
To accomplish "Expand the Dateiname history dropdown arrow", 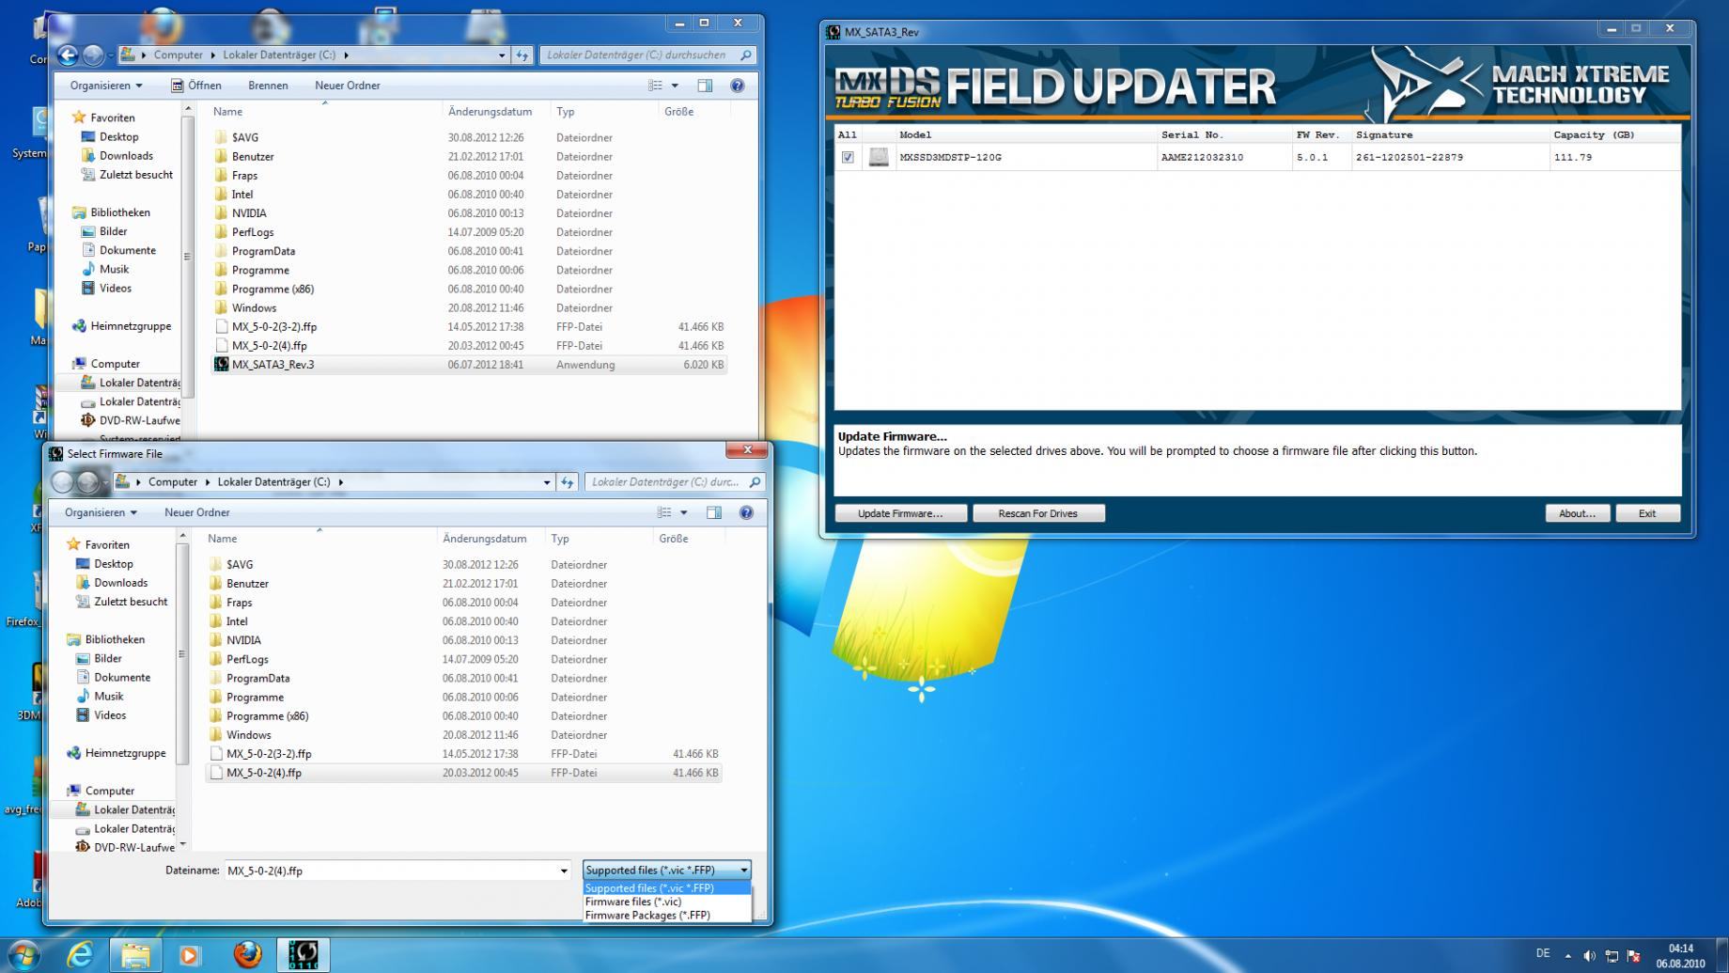I will 564,871.
